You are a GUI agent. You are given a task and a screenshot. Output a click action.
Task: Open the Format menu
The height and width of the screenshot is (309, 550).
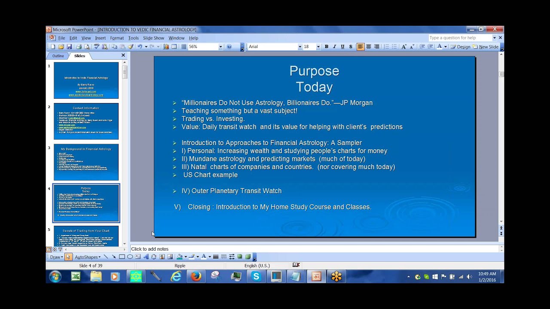point(117,38)
